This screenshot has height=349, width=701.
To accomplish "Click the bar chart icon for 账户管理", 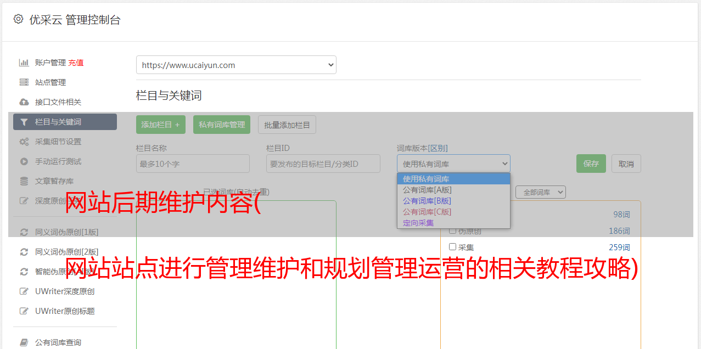I will click(24, 63).
